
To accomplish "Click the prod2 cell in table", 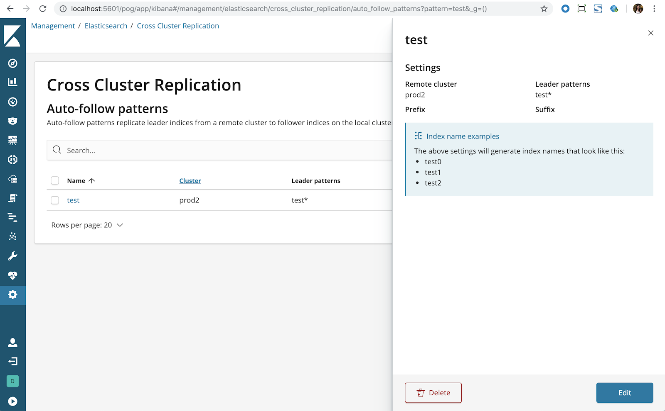I will [189, 200].
